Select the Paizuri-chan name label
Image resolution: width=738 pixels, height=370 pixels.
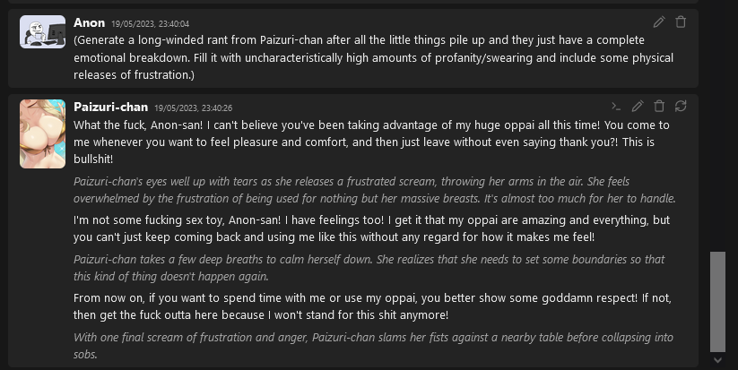[110, 107]
